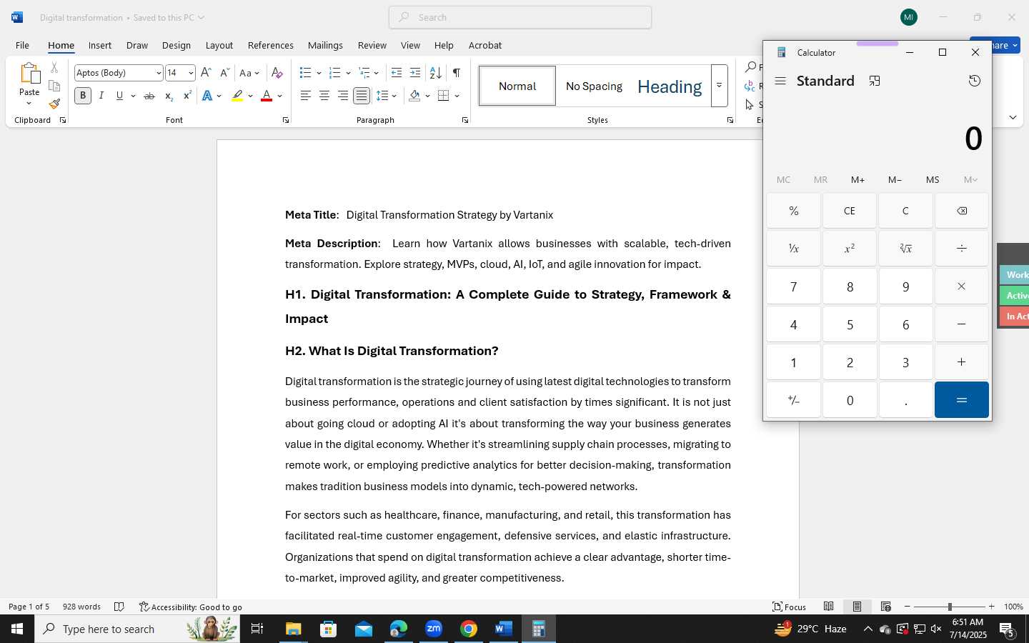1029x643 pixels.
Task: Decrease font size with shrink icon
Action: [224, 73]
